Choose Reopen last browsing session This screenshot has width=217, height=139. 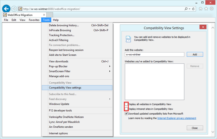pos(77,50)
